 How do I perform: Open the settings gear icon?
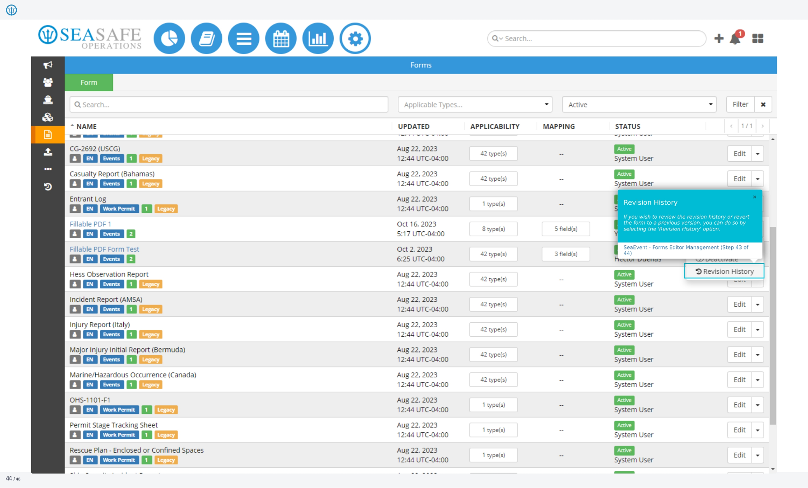(355, 38)
